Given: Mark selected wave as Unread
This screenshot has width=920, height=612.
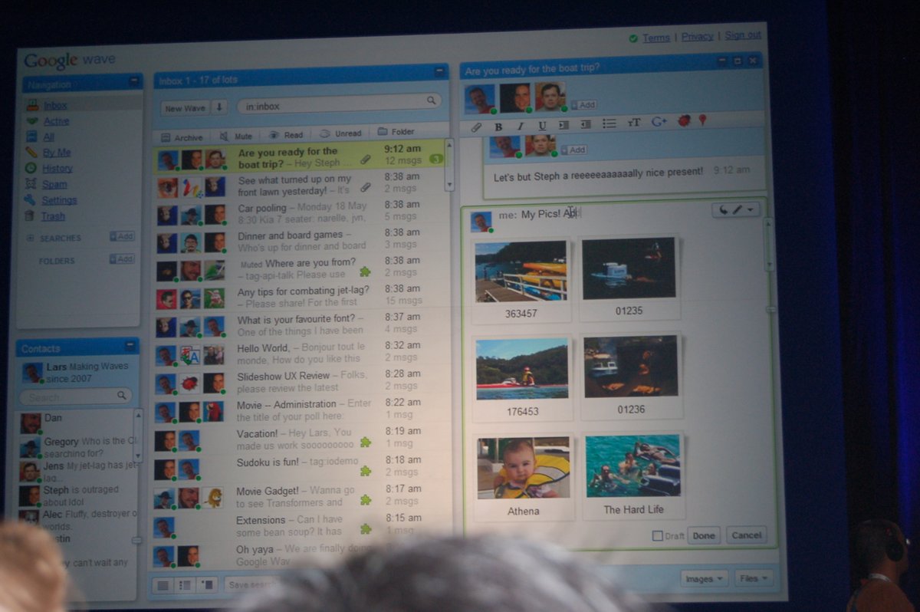Looking at the screenshot, I should point(340,133).
